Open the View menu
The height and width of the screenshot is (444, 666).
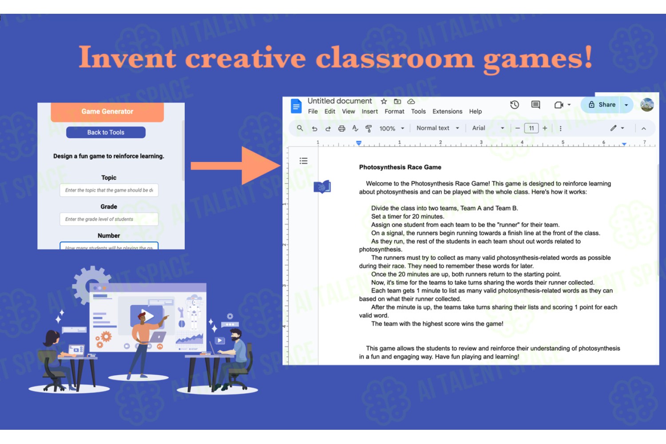[349, 111]
